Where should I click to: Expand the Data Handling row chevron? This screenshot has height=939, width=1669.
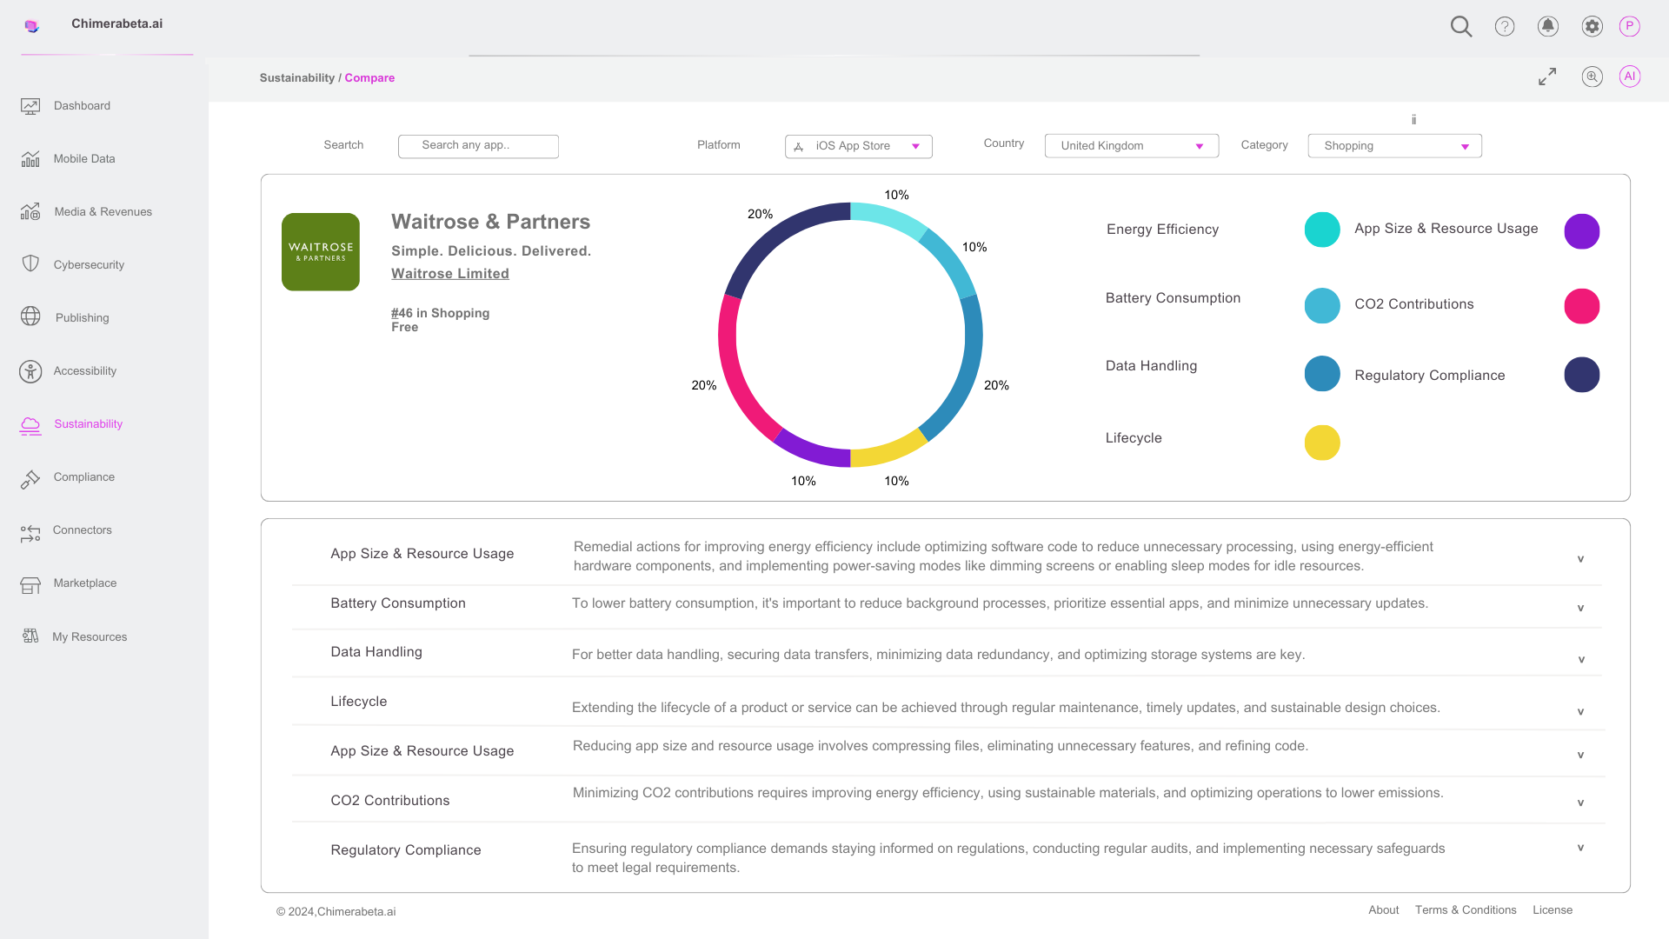[1581, 659]
